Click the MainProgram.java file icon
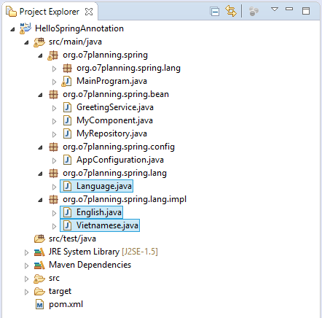The height and width of the screenshot is (318, 322). [66, 81]
